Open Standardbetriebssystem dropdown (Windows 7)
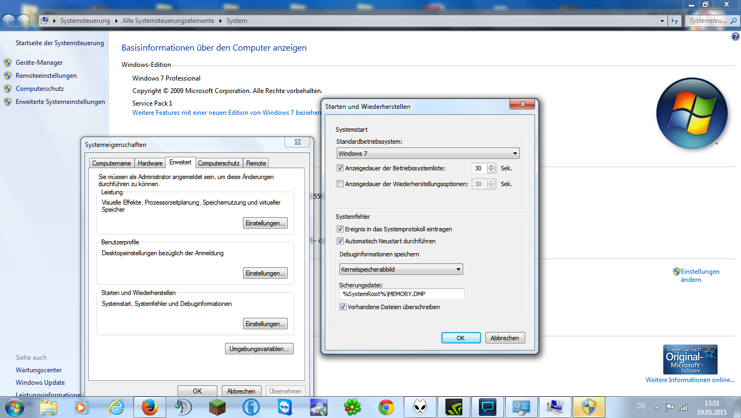 point(428,153)
